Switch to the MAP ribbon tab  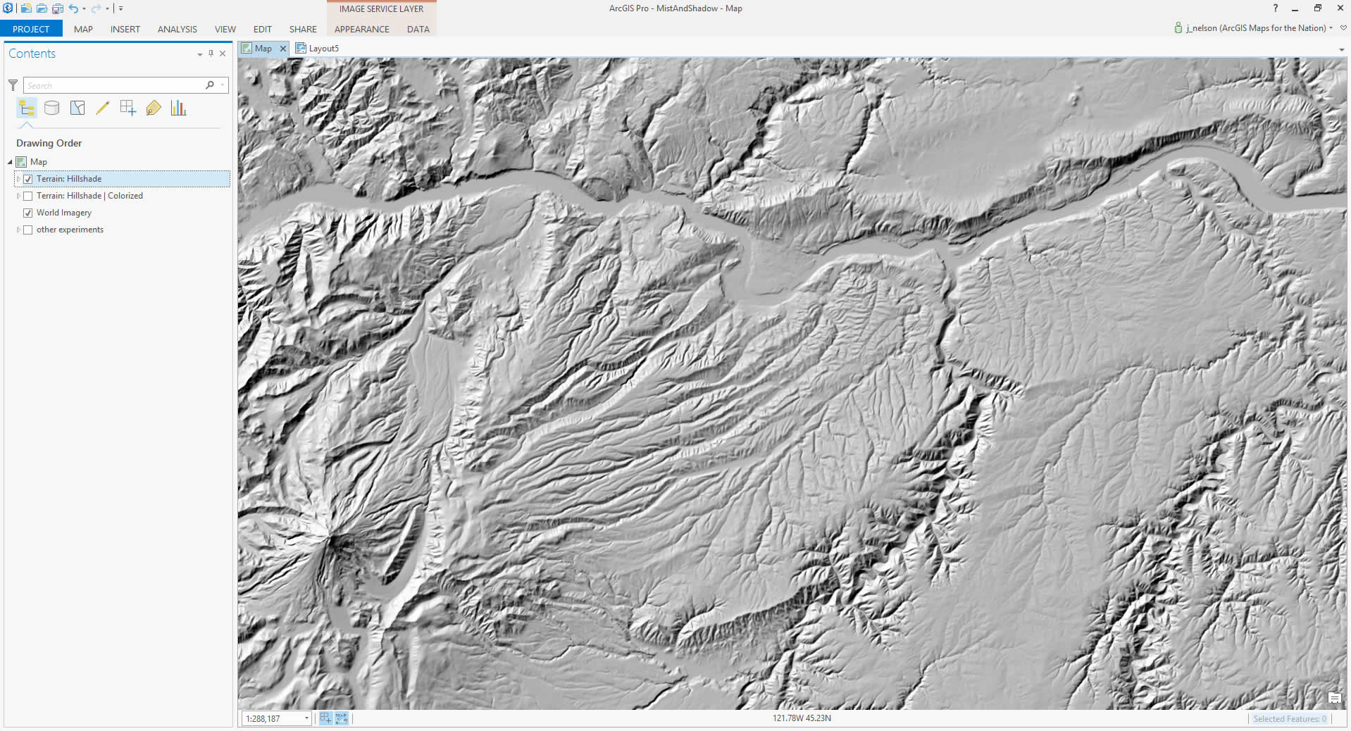click(83, 29)
